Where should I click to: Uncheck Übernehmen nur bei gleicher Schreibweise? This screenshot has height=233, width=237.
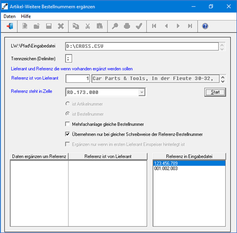click(67, 134)
